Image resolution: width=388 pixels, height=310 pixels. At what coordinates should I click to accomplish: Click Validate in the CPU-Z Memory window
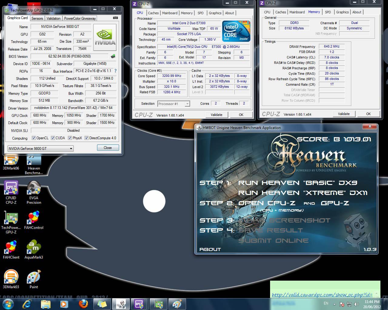344,114
